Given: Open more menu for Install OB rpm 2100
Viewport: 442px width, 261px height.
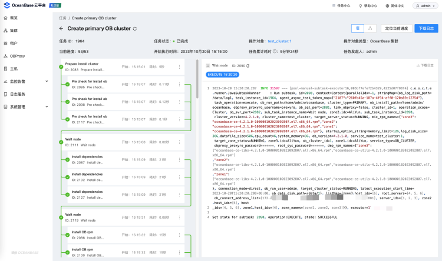Looking at the screenshot, I should coord(179,253).
